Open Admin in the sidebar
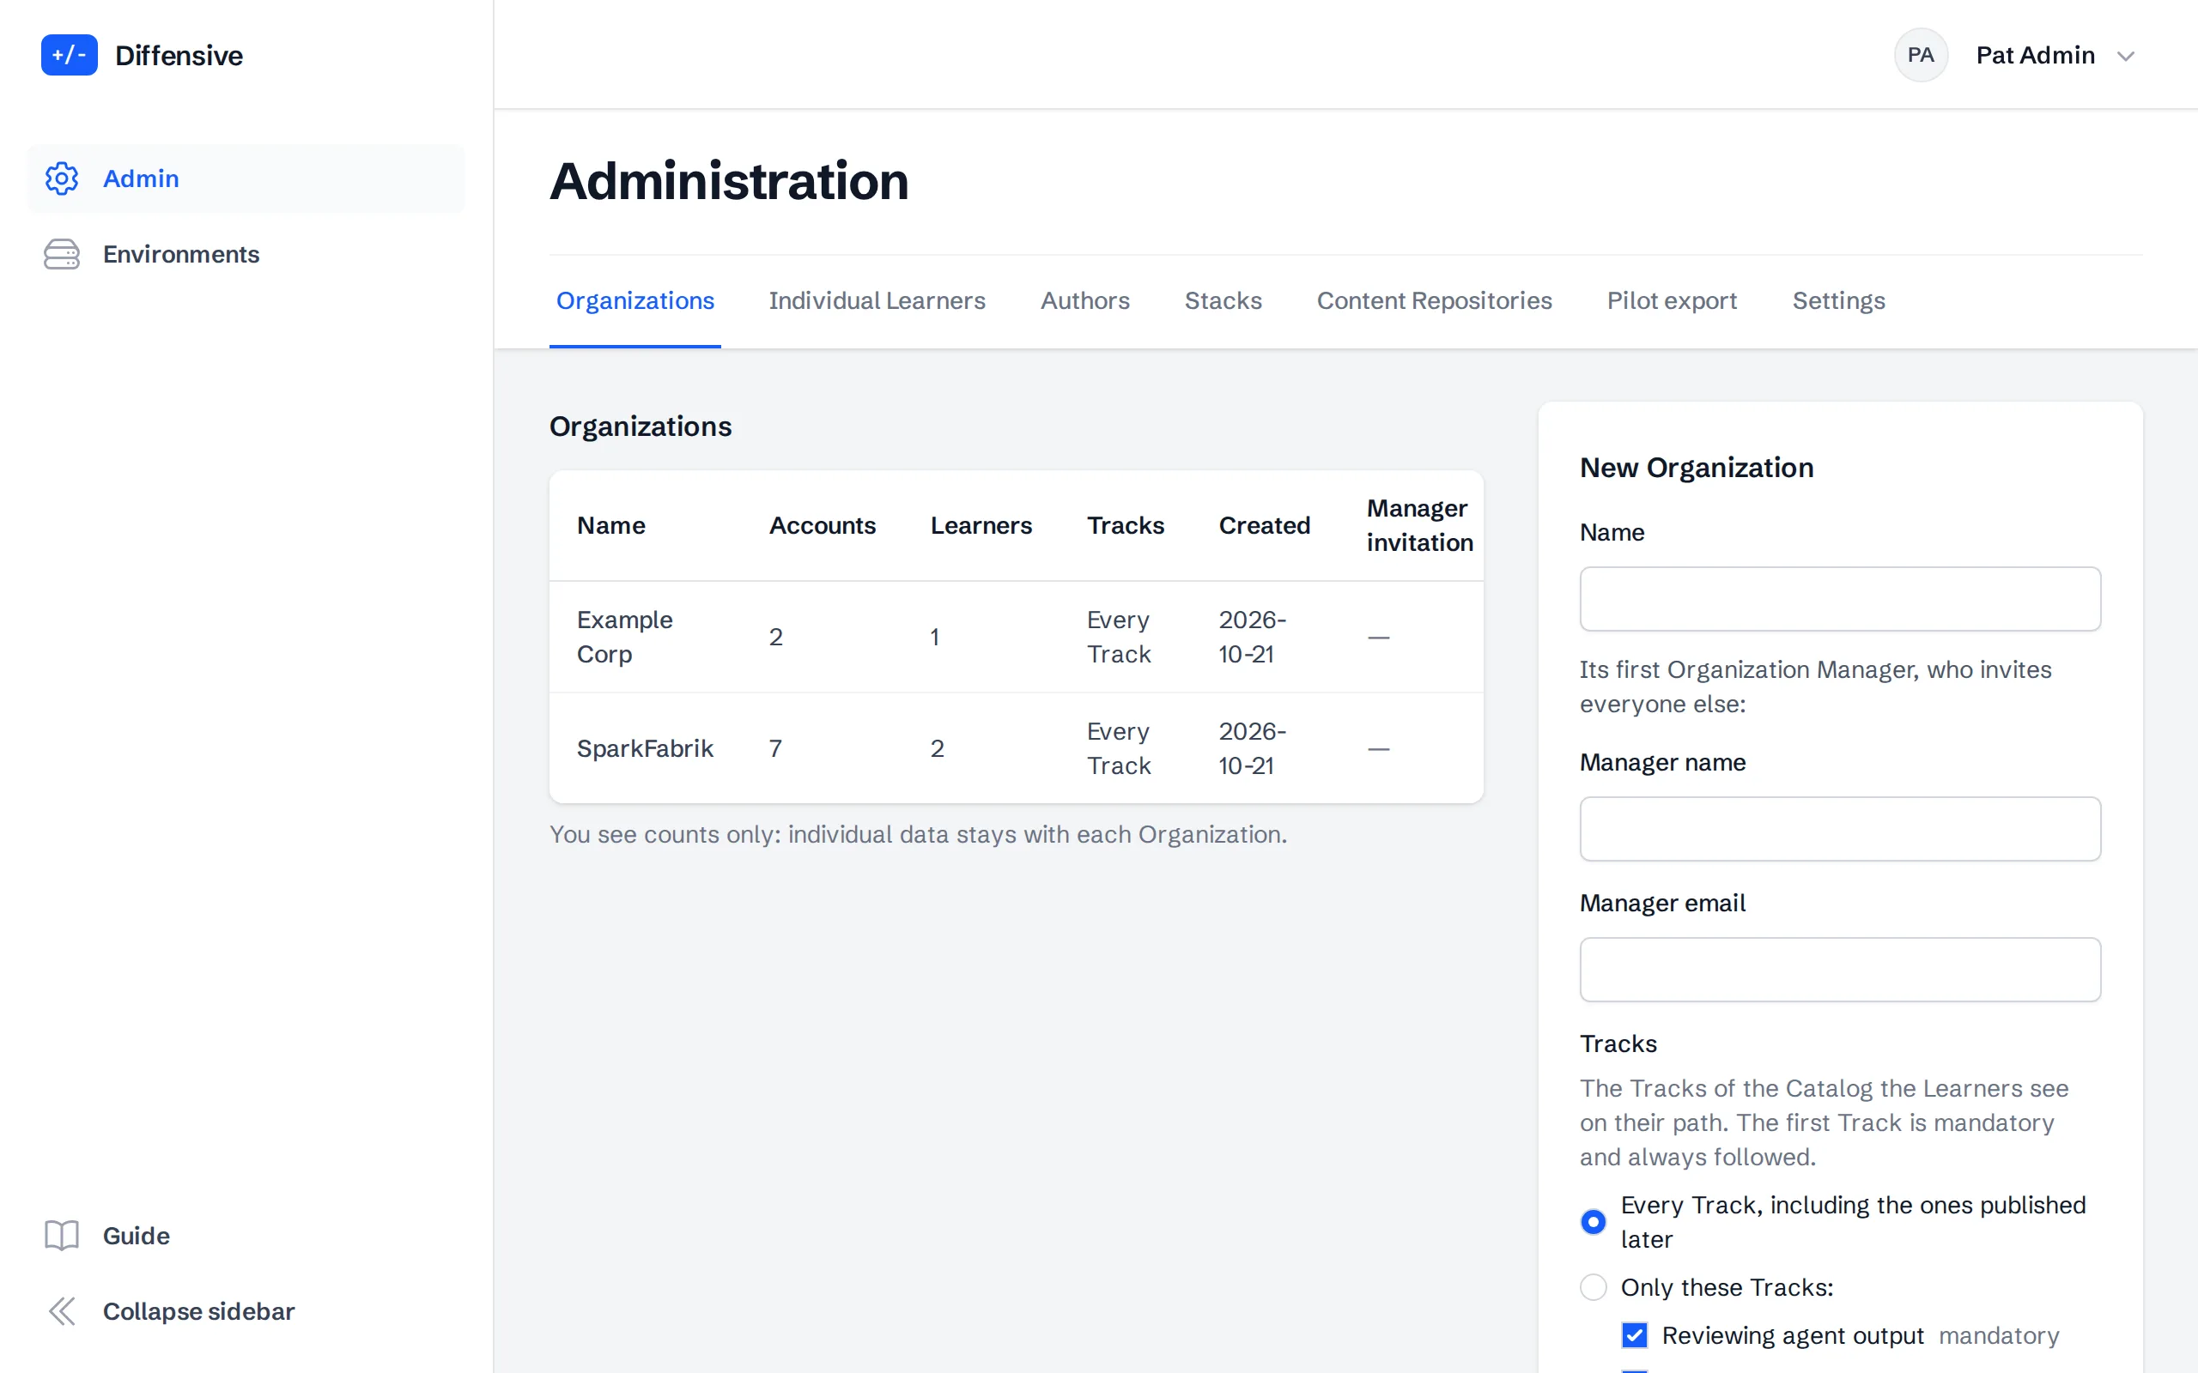 coord(246,178)
